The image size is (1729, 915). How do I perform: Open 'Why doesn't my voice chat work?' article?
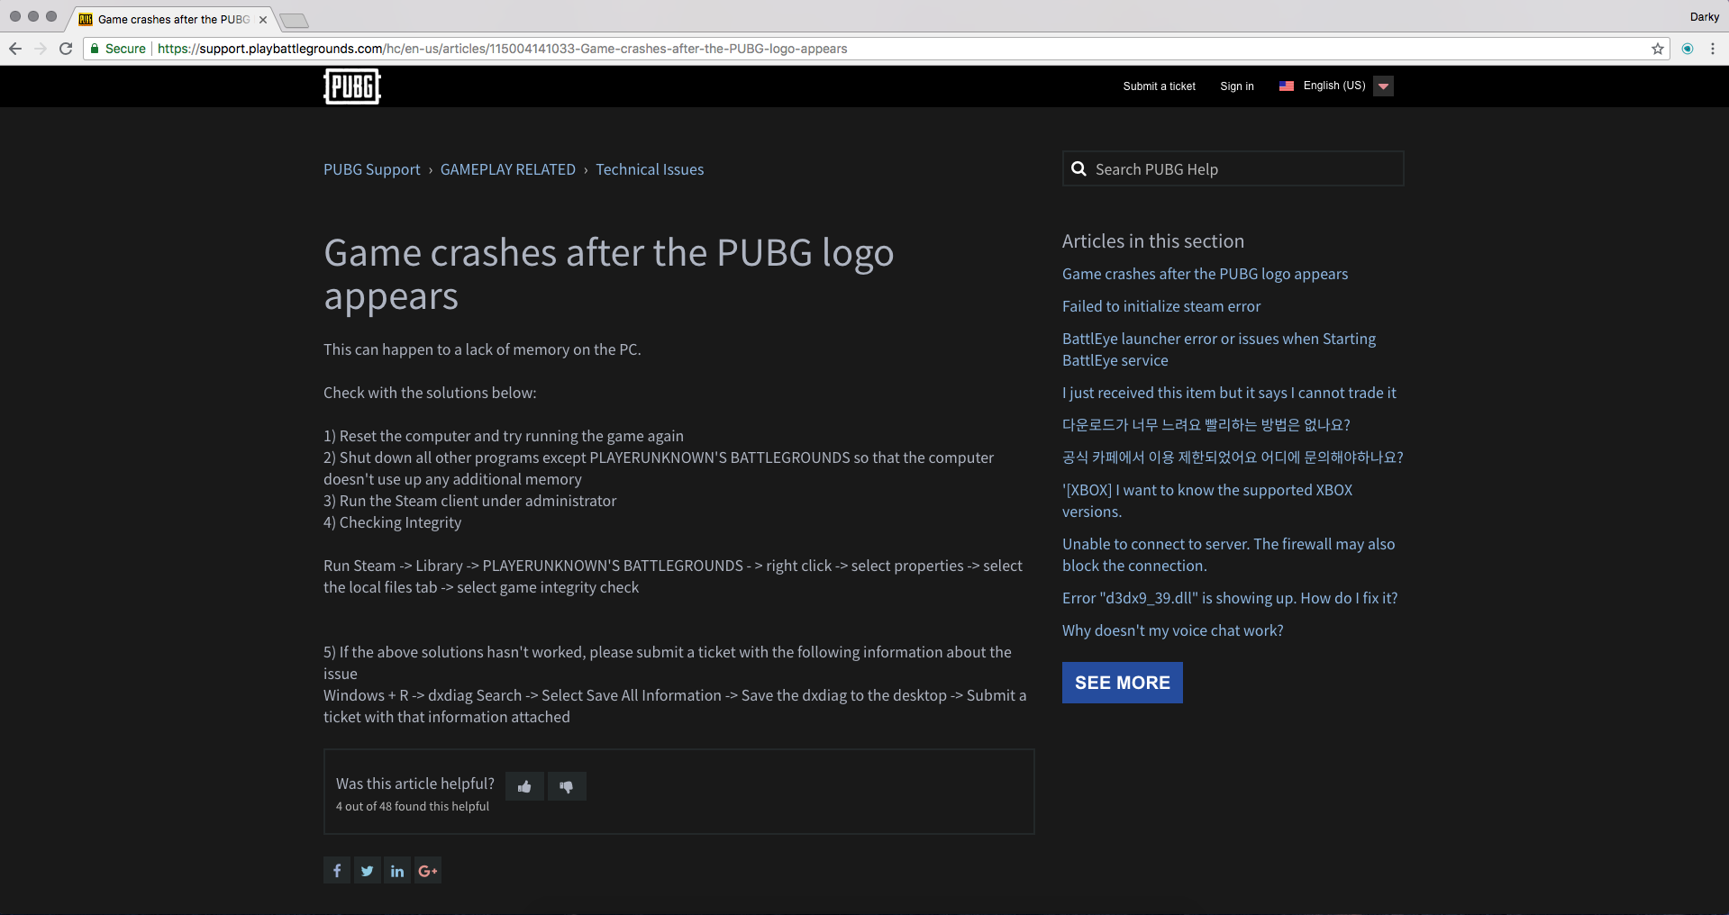[1173, 630]
